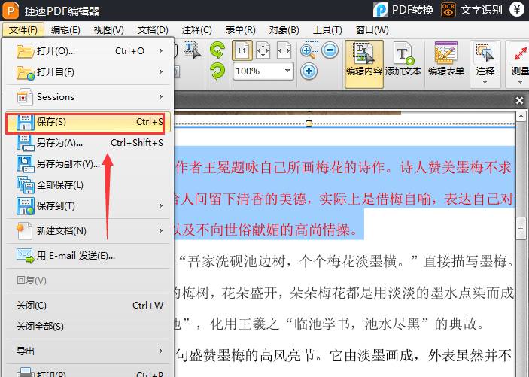Screen dimensions: 529x377
Task: Close the document tab with X
Action: [519, 101]
